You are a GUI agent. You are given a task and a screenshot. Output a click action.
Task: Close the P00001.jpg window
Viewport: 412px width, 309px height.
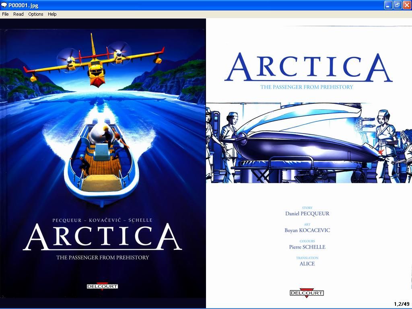[x=406, y=5]
